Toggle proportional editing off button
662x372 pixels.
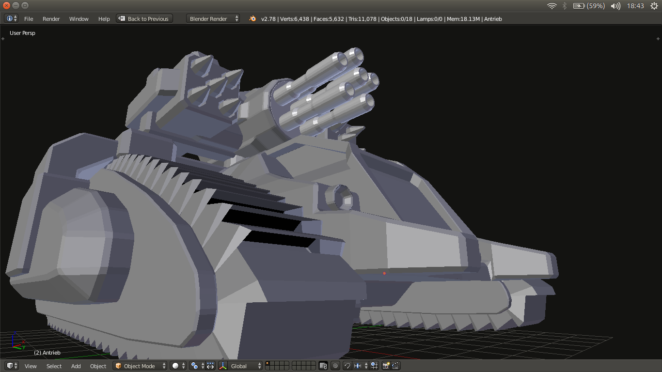pyautogui.click(x=335, y=366)
